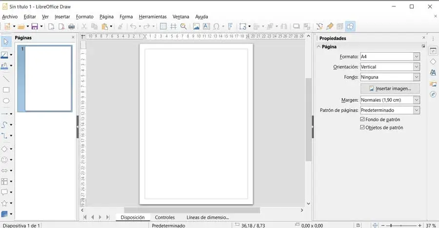Viewport: 439px width, 228px height.
Task: Select page 1 thumbnail in Páginas panel
Action: [48, 79]
